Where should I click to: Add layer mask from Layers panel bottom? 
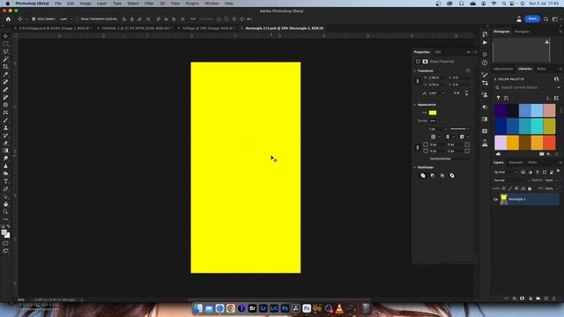(523, 299)
